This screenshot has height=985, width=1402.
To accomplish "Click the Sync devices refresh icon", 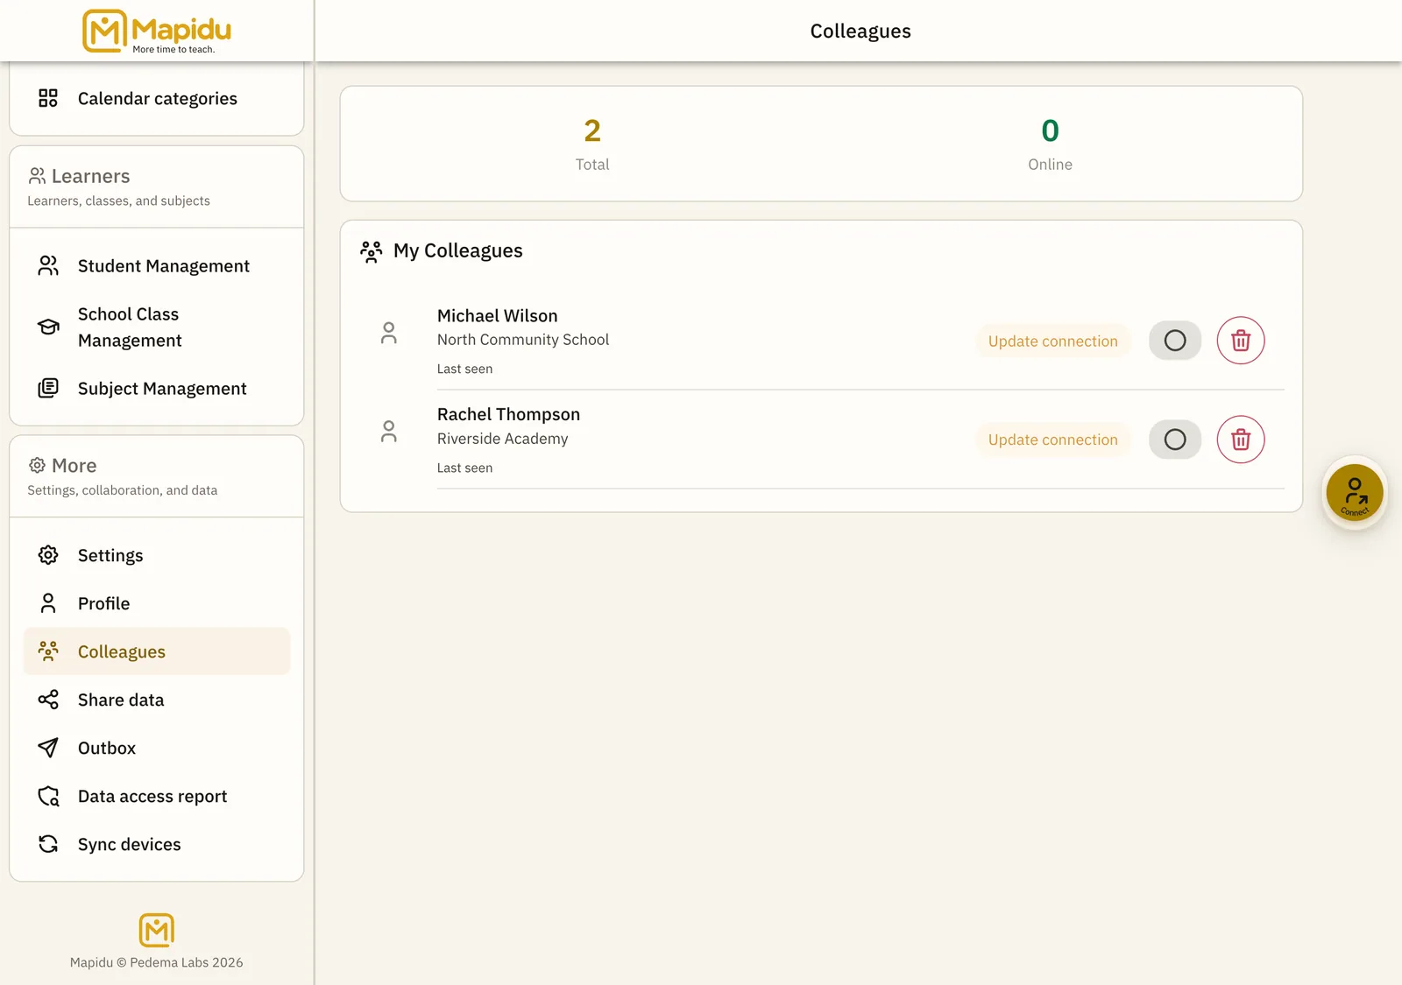I will pos(48,844).
